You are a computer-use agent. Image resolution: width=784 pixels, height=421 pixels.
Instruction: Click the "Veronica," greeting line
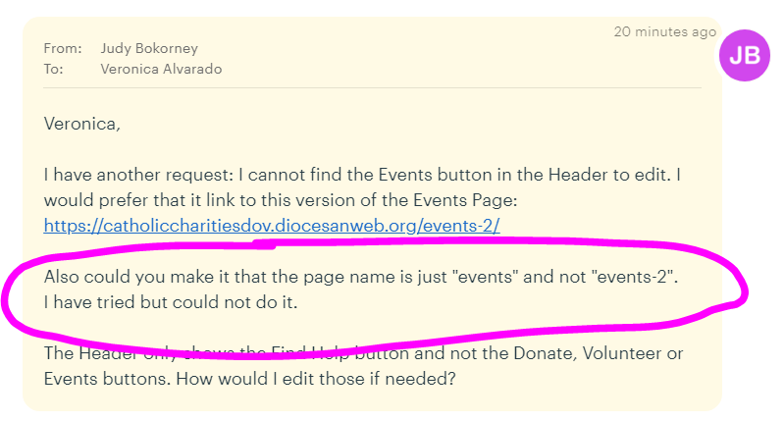pyautogui.click(x=80, y=124)
